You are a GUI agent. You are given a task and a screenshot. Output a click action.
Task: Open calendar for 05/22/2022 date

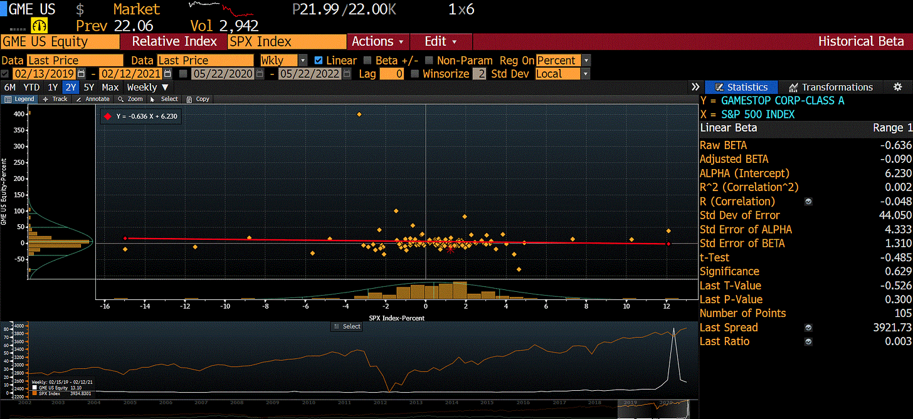click(x=346, y=74)
